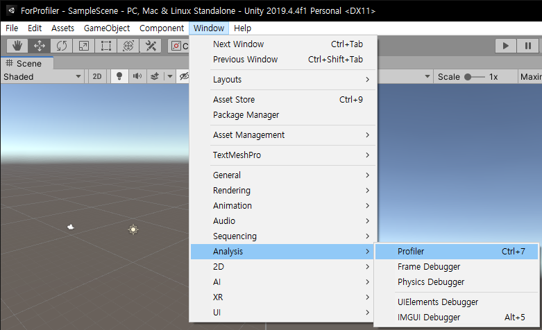Start Play mode
Screen dimensions: 542x330
coord(506,46)
